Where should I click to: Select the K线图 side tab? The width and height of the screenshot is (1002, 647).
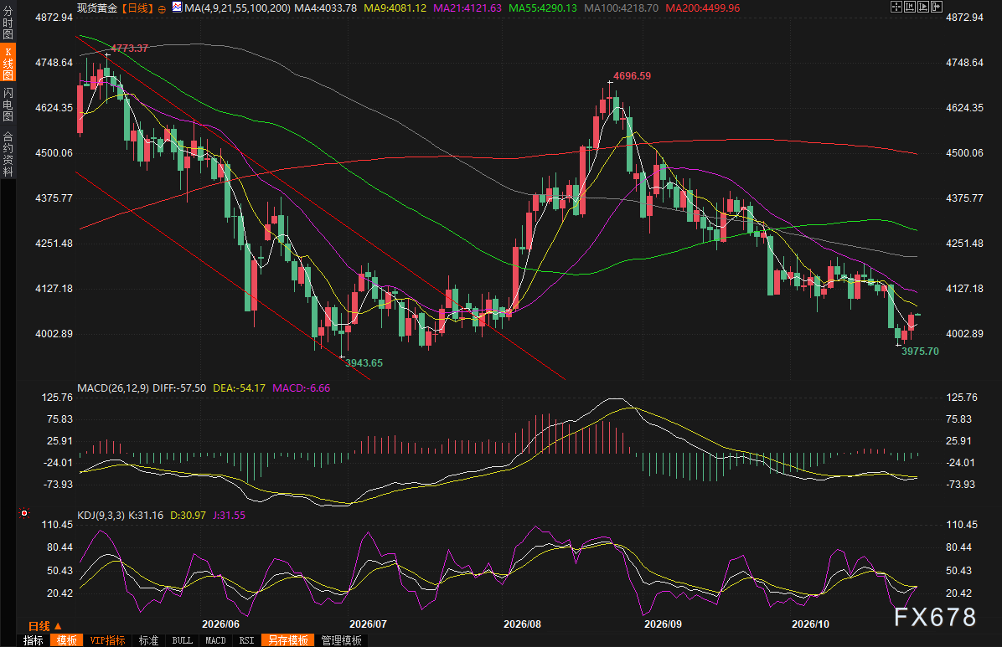[x=8, y=63]
